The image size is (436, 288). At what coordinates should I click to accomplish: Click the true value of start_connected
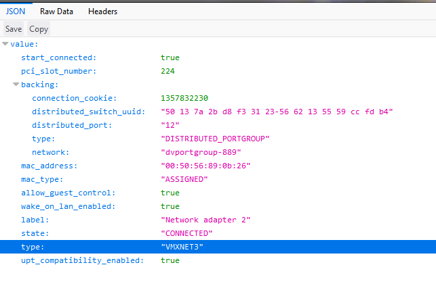pos(170,57)
